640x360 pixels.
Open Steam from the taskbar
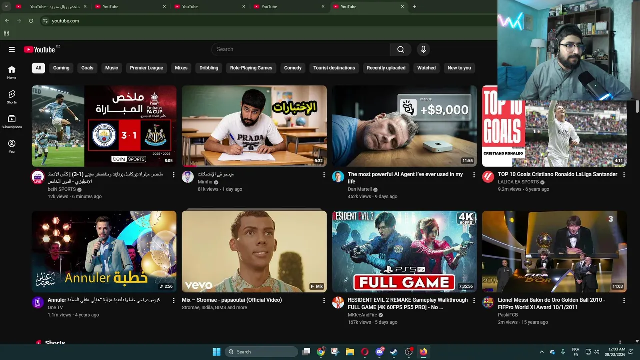tap(394, 352)
